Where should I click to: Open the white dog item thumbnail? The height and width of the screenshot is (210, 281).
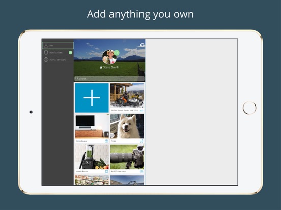127,126
